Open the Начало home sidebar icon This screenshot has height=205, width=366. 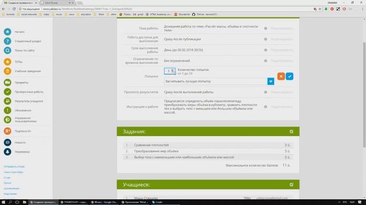(x=7, y=32)
